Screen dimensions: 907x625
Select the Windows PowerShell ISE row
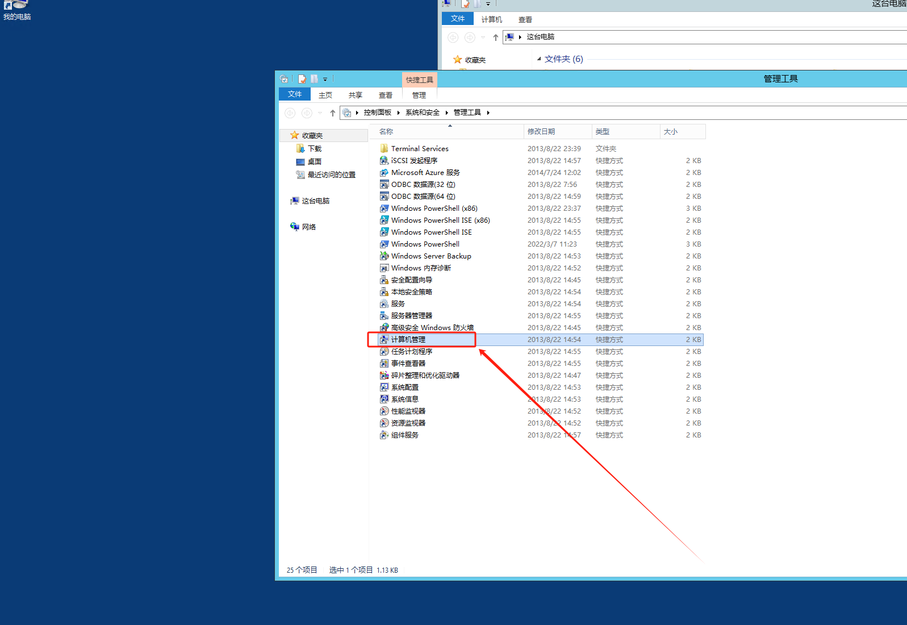tap(541, 232)
